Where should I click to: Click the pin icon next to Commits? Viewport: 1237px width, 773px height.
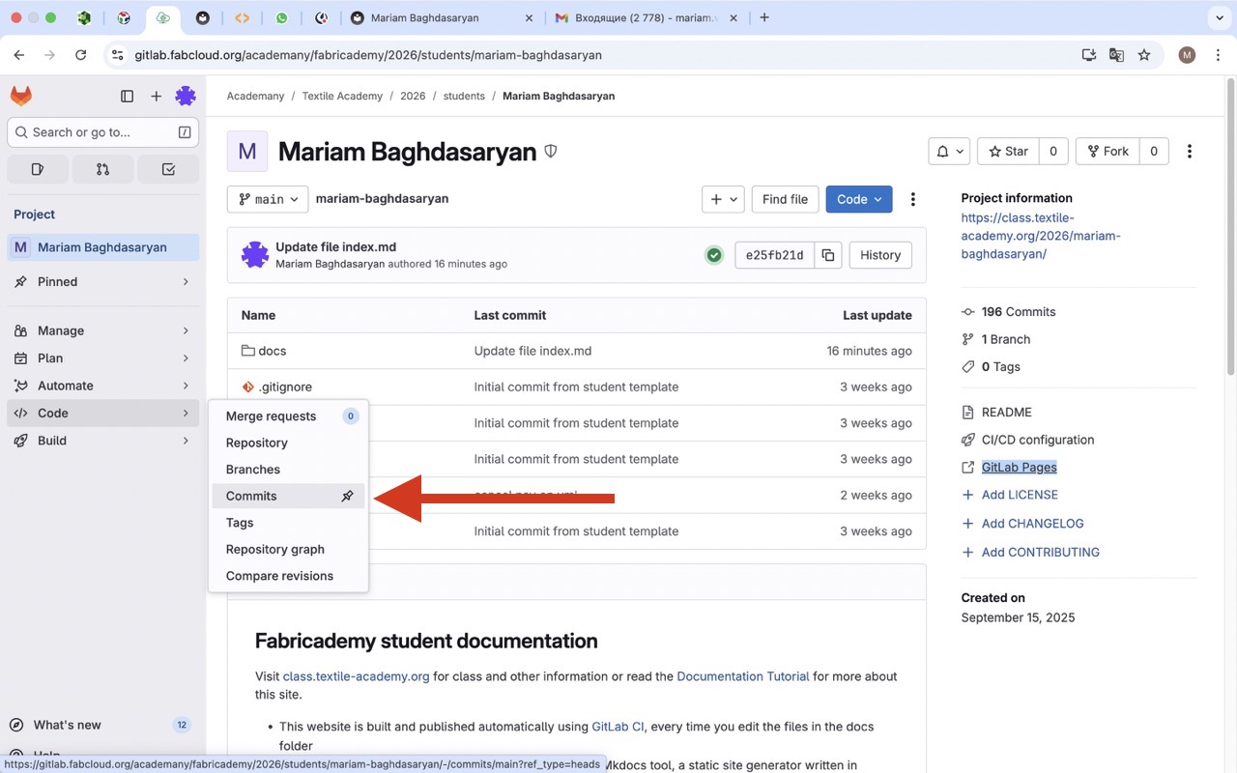click(x=348, y=496)
